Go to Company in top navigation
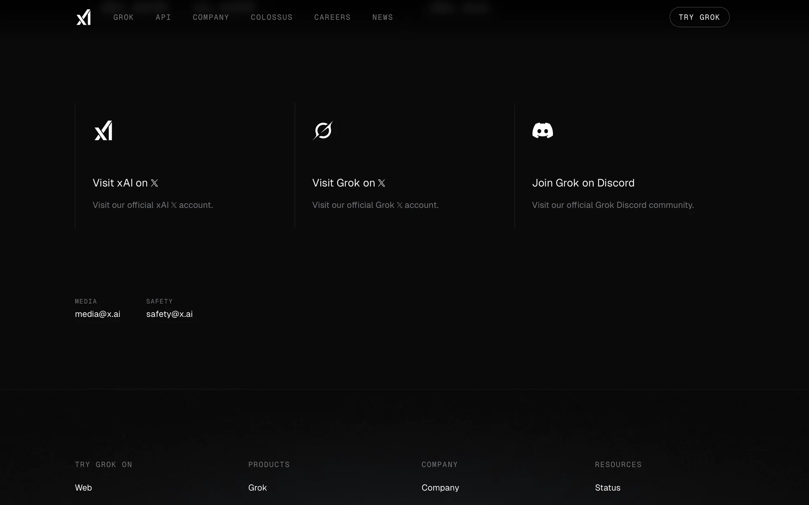Image resolution: width=809 pixels, height=505 pixels. click(x=211, y=17)
